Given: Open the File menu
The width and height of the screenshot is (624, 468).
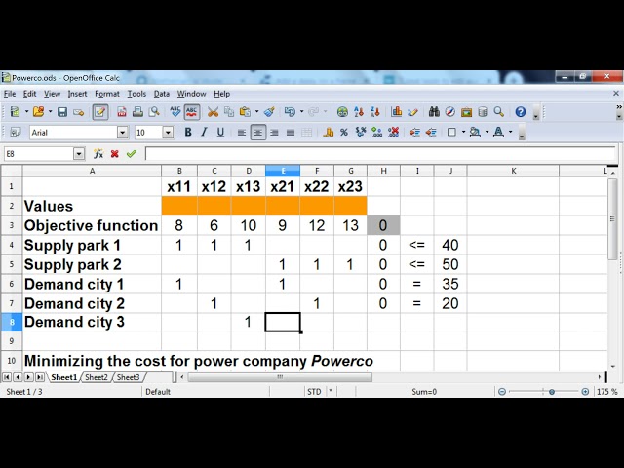Looking at the screenshot, I should pyautogui.click(x=10, y=94).
